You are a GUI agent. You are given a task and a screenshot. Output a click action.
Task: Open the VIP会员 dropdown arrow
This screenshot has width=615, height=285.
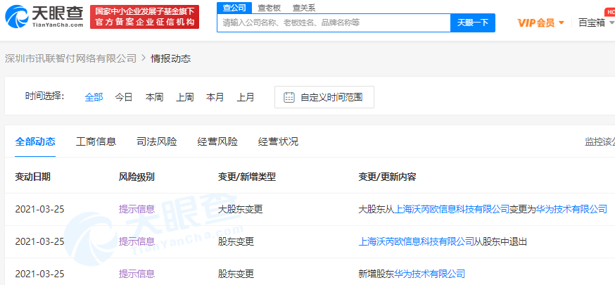(x=562, y=23)
